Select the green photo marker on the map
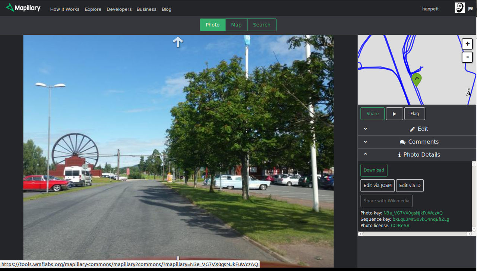 (x=416, y=79)
